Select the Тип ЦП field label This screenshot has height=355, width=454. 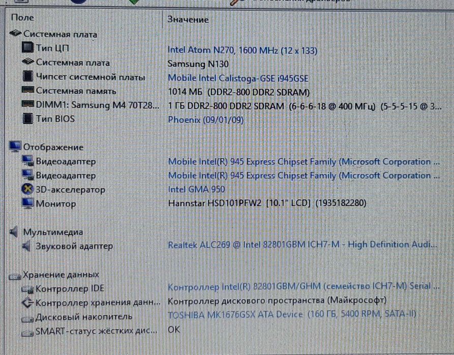(52, 48)
